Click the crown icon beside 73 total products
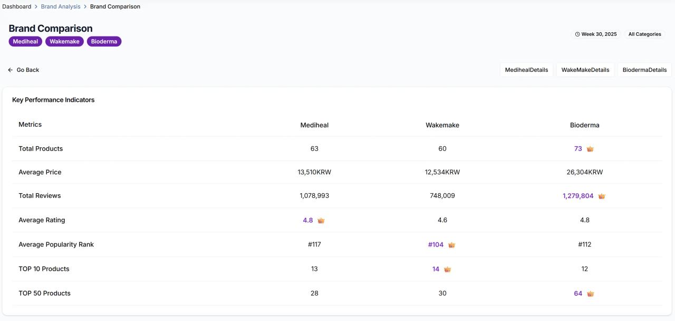This screenshot has width=675, height=321. tap(590, 149)
